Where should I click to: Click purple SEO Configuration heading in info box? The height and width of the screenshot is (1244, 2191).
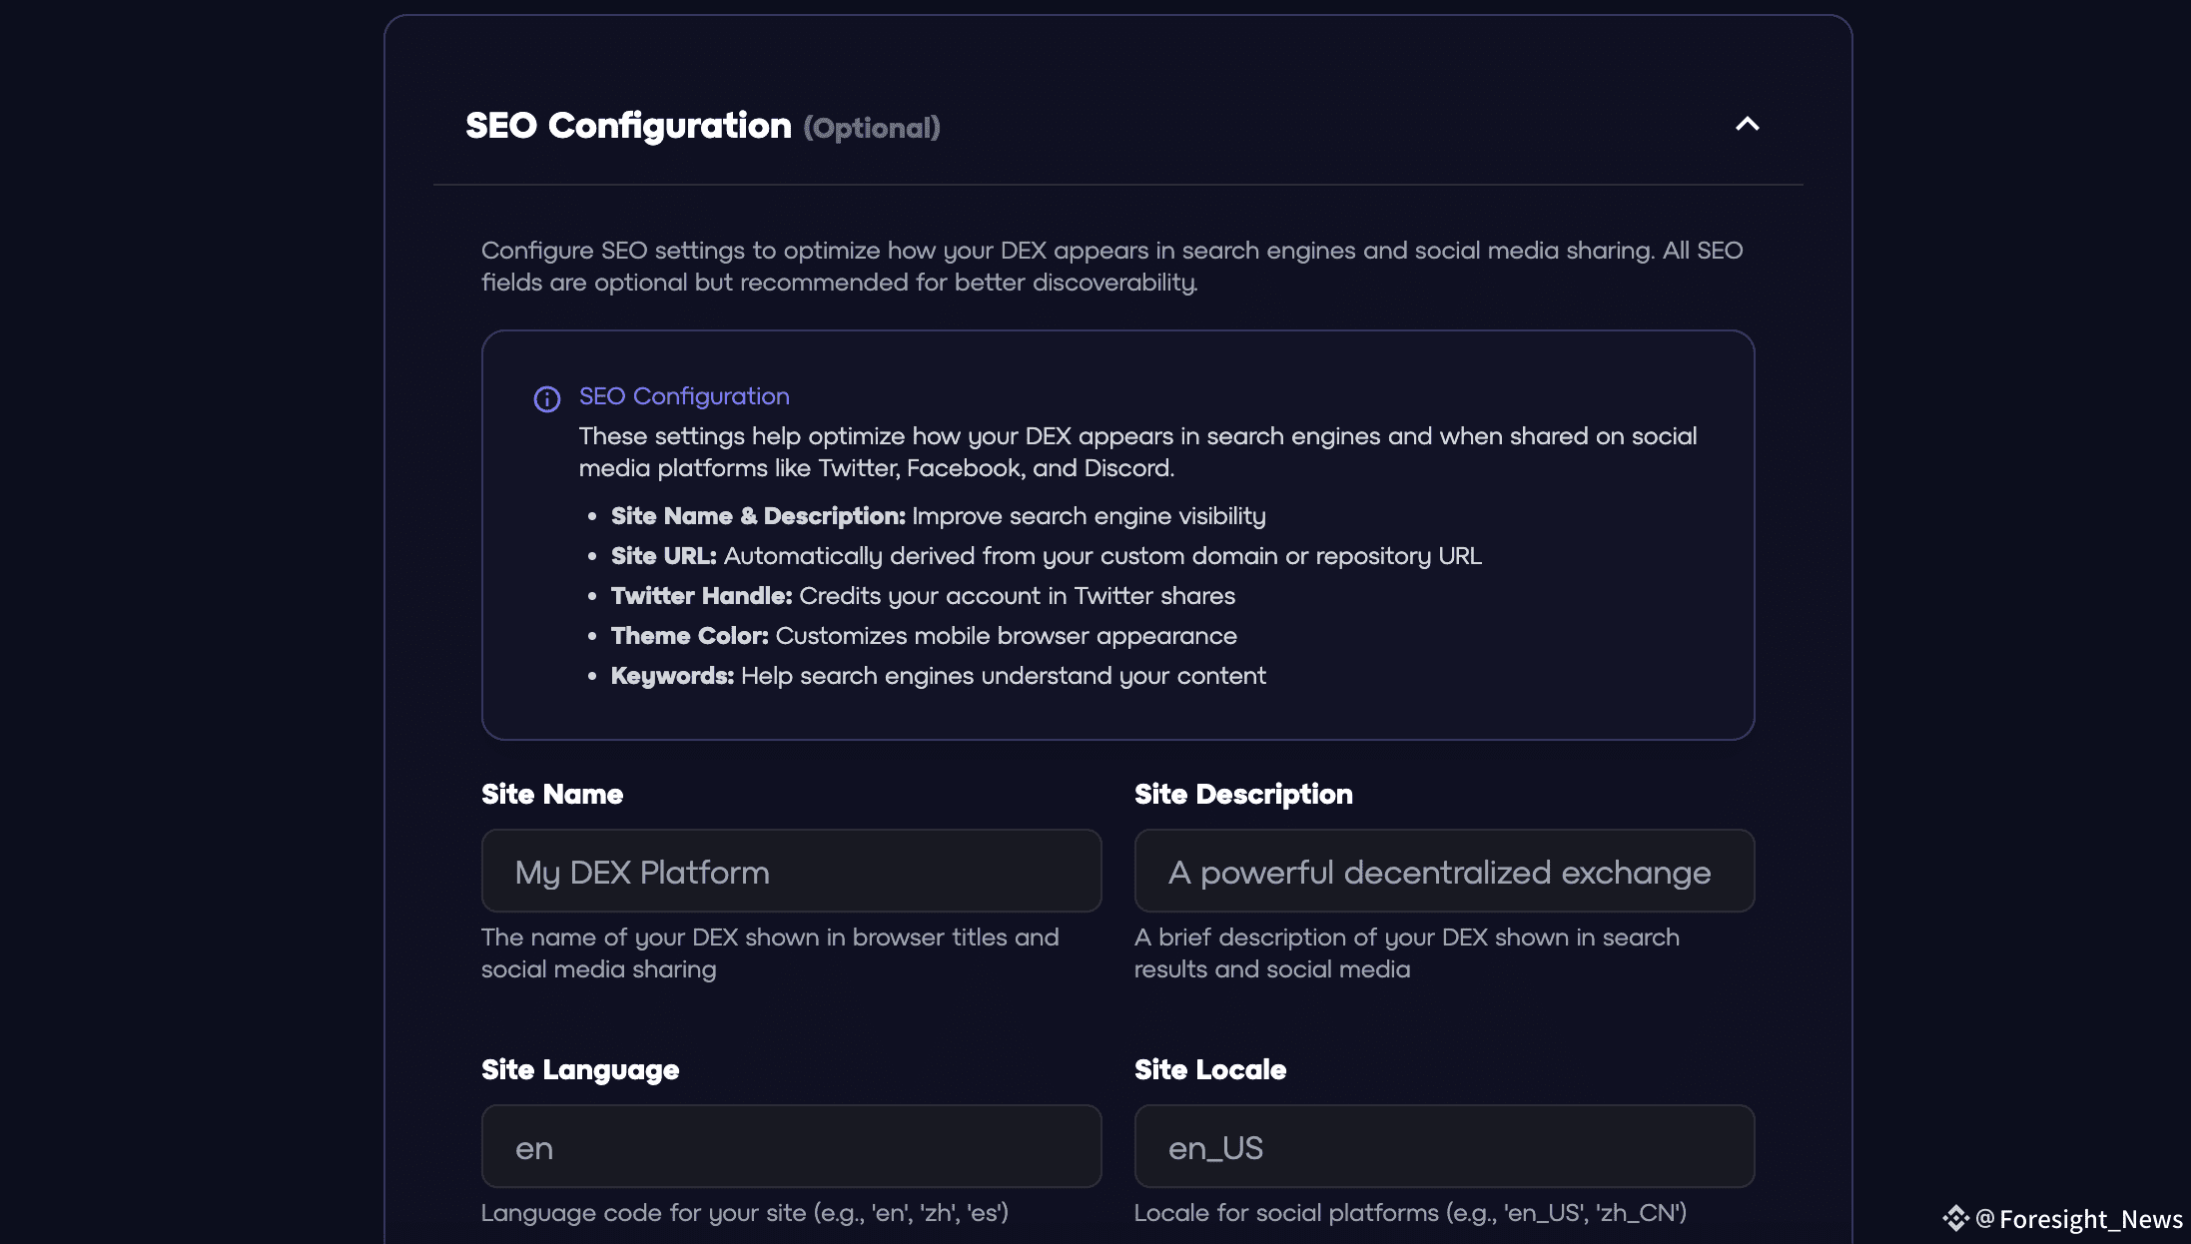[x=684, y=396]
